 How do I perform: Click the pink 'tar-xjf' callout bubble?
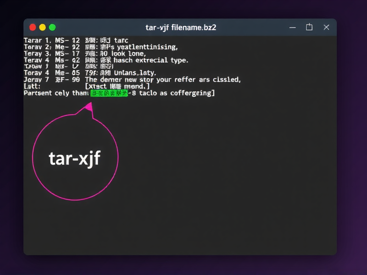(75, 158)
